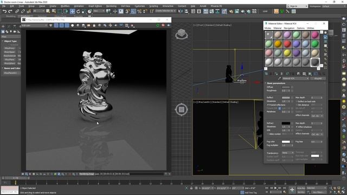Image resolution: width=347 pixels, height=195 pixels.
Task: Open the Sign In dropdown
Action: [298, 6]
